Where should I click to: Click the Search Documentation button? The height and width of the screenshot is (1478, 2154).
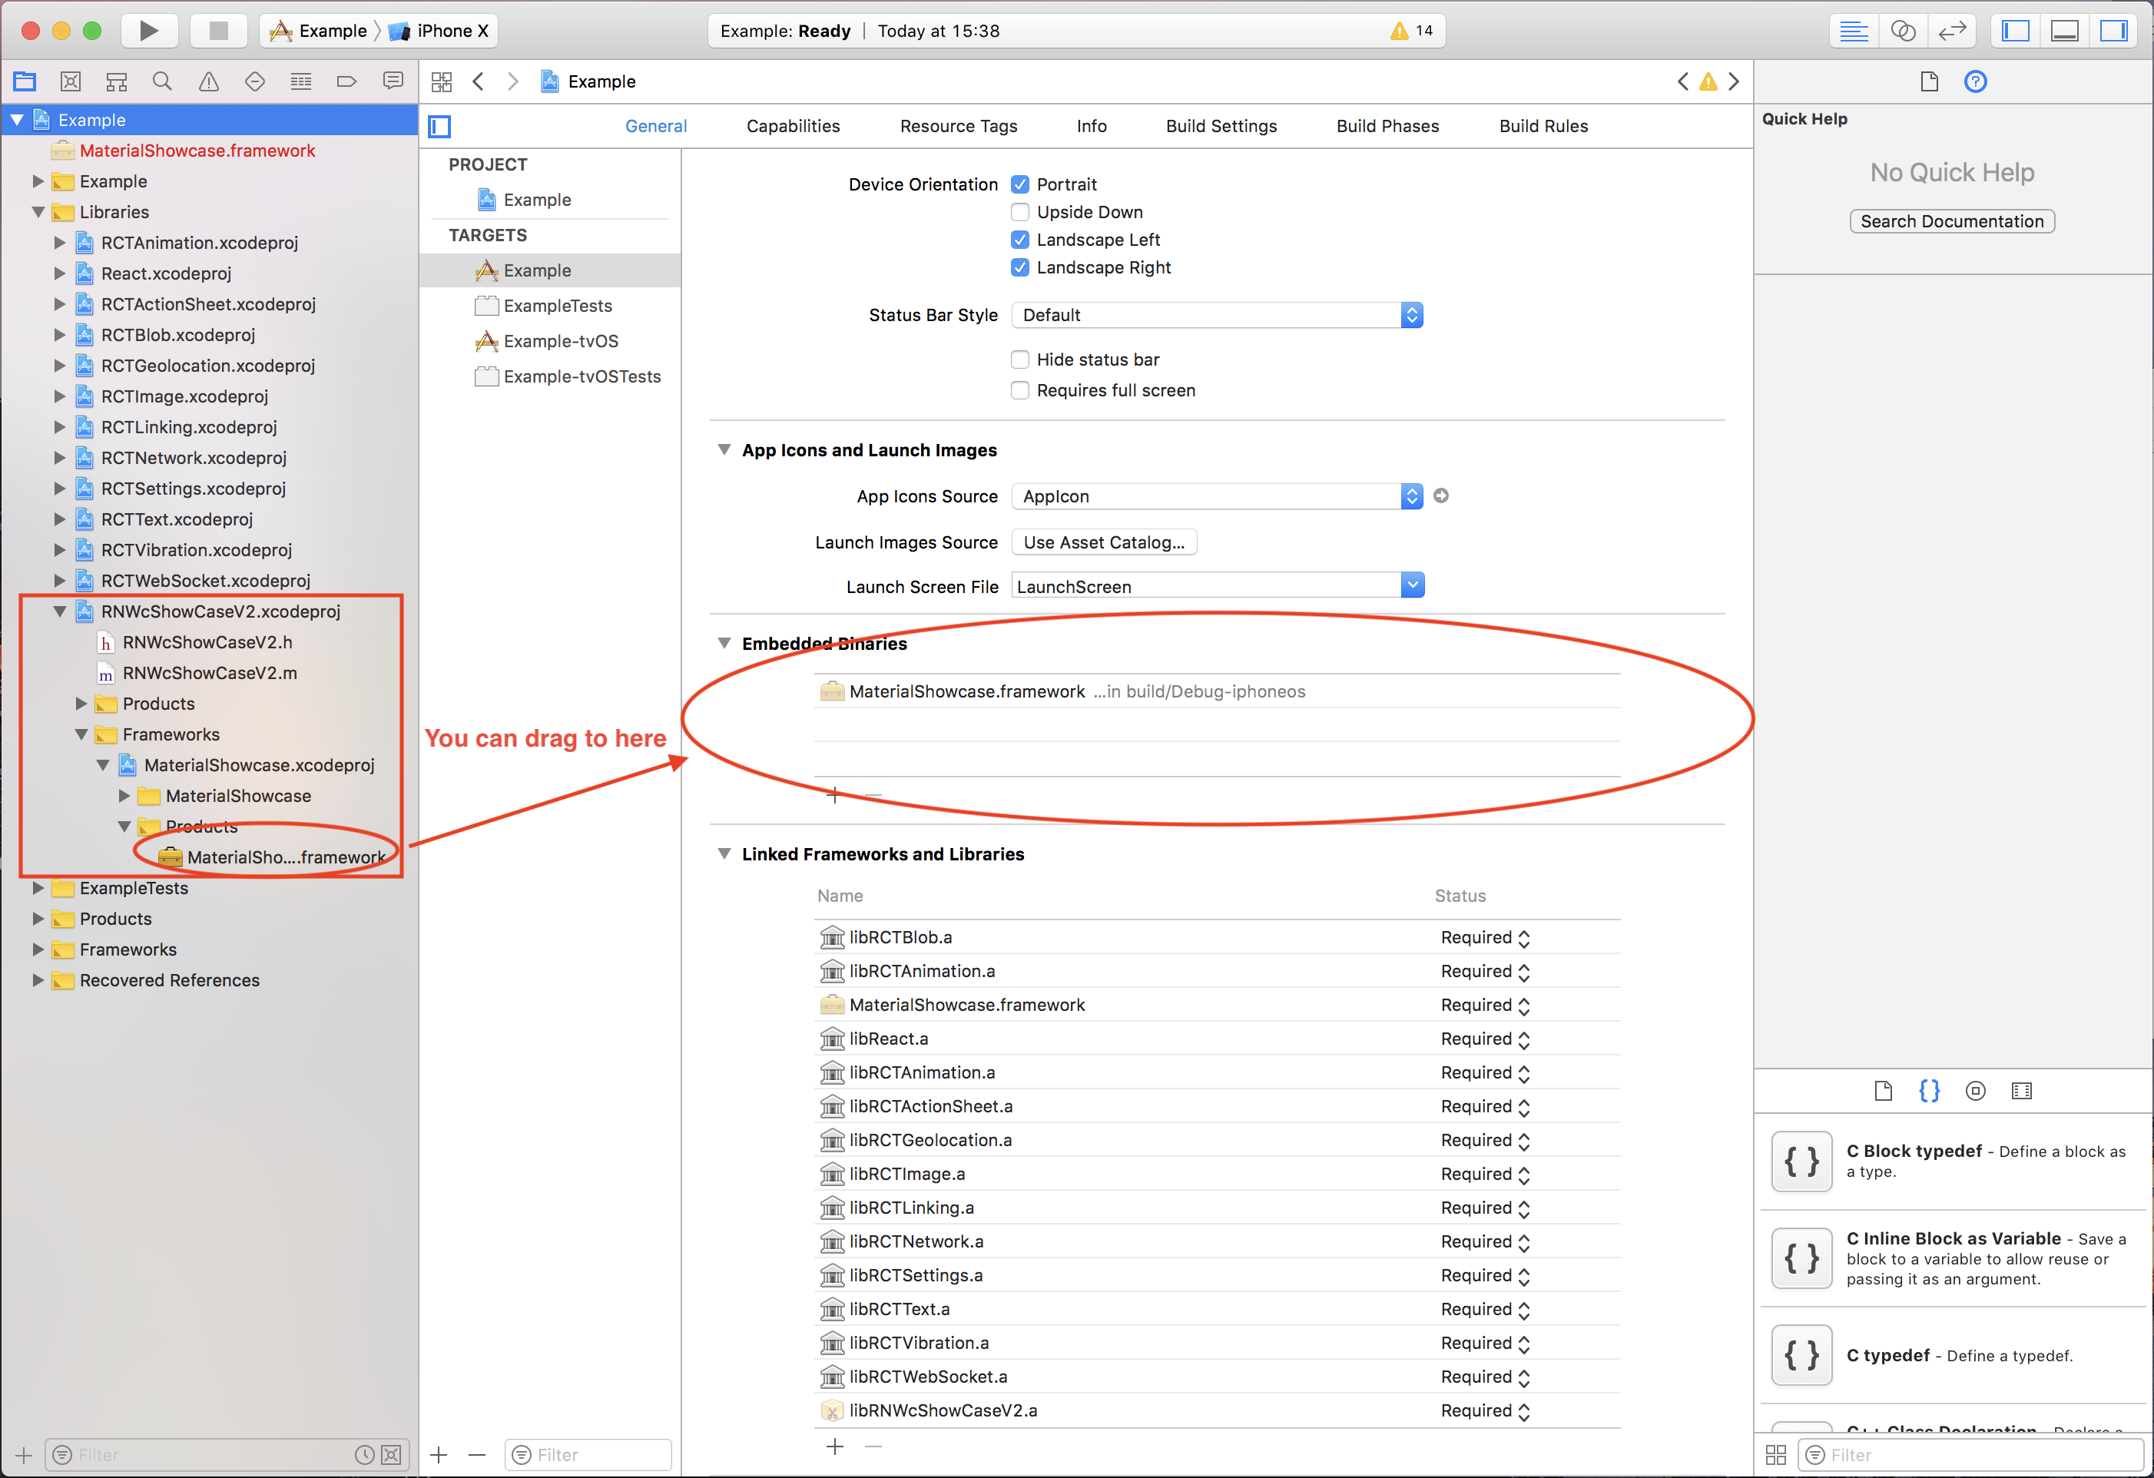[x=1951, y=221]
